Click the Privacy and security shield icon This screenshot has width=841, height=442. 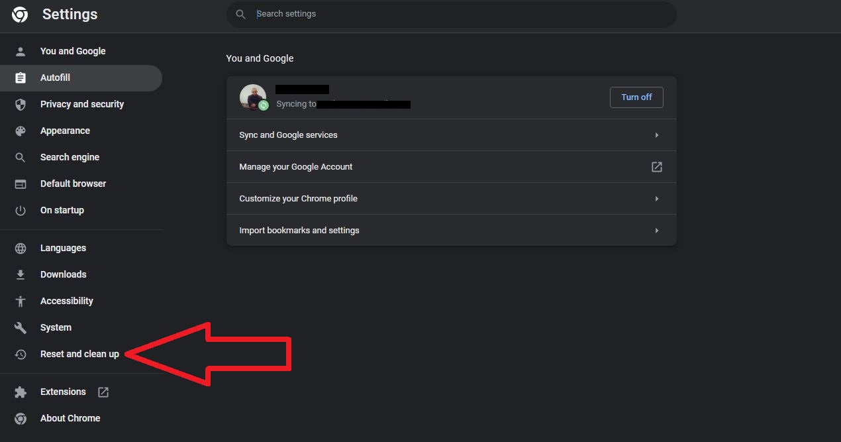click(x=20, y=104)
